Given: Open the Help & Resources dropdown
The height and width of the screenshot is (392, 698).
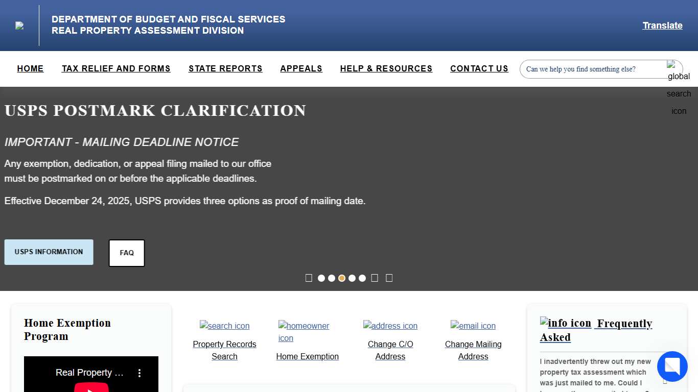Looking at the screenshot, I should click(x=386, y=68).
